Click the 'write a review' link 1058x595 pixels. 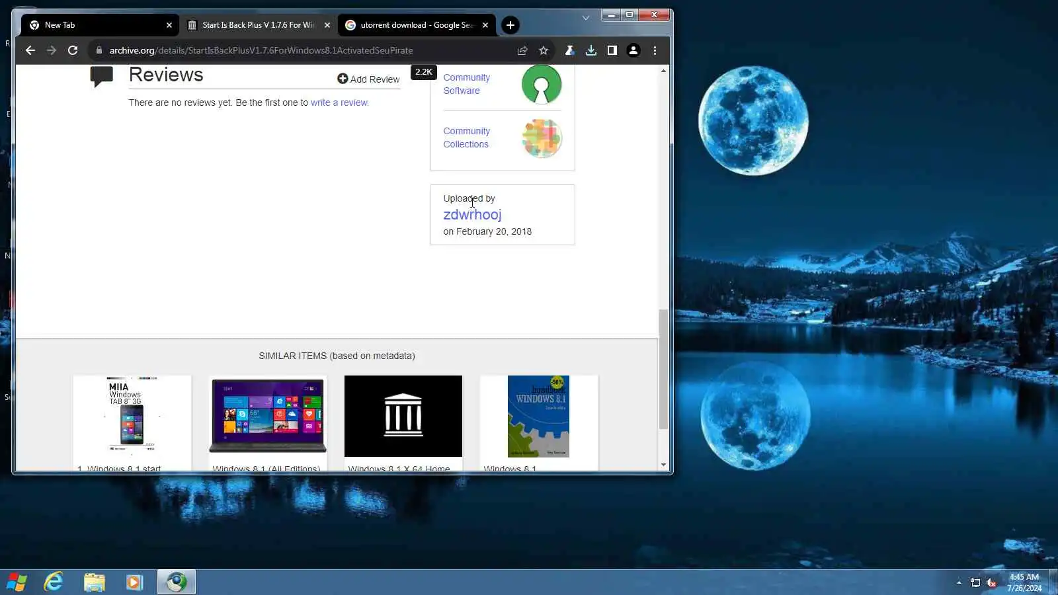(339, 102)
